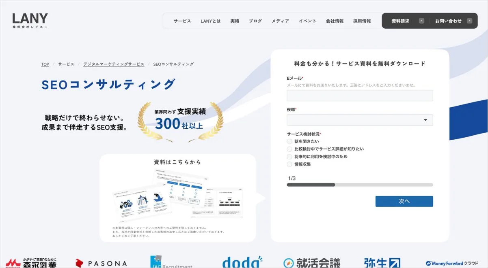Open the 実績 menu item

click(235, 21)
